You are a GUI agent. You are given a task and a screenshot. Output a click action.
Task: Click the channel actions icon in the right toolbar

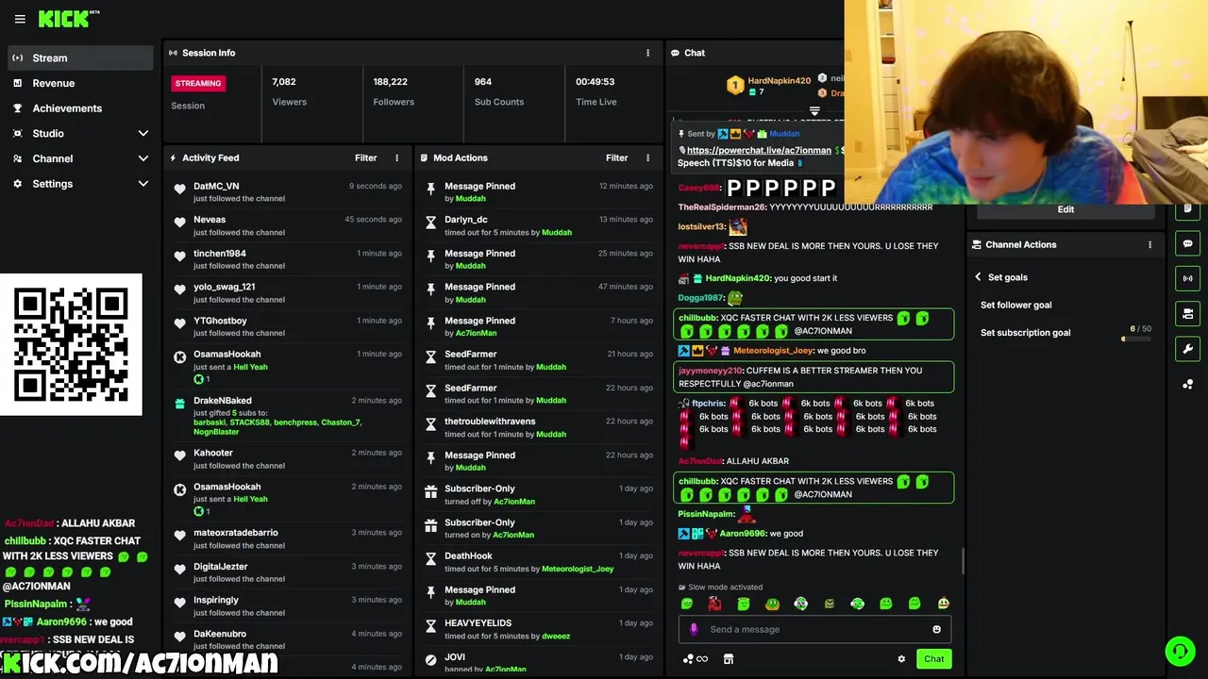pos(1188,313)
